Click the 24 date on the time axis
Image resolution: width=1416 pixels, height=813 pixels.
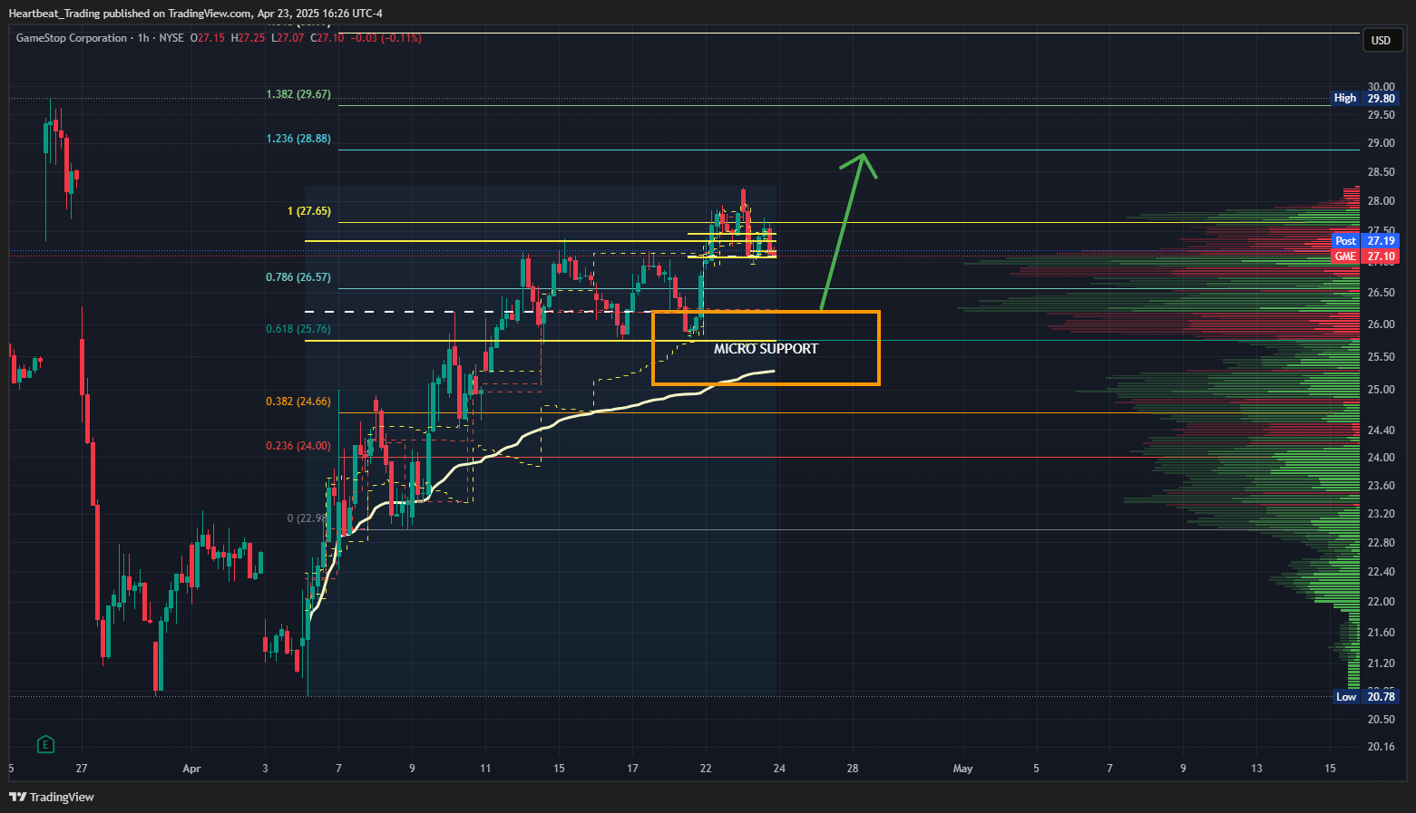779,769
